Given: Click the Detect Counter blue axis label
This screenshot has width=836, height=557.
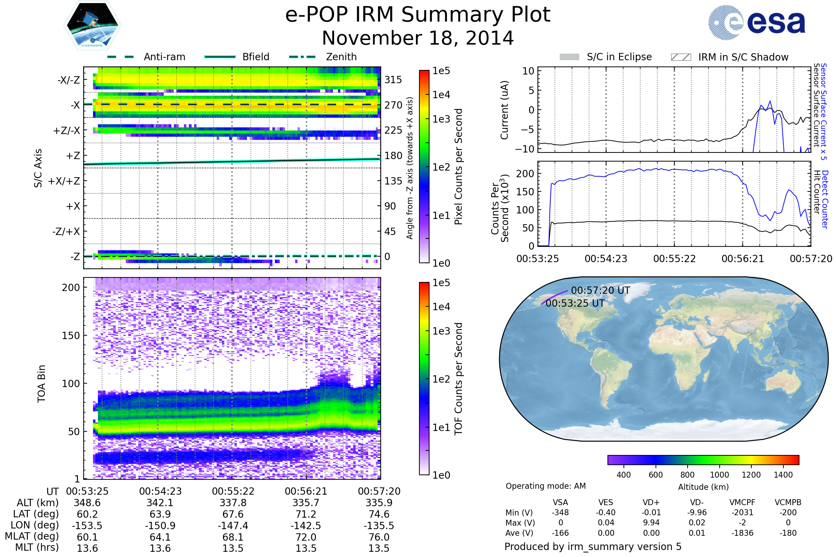Looking at the screenshot, I should point(825,199).
